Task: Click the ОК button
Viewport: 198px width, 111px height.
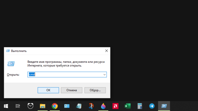Action: point(48,90)
